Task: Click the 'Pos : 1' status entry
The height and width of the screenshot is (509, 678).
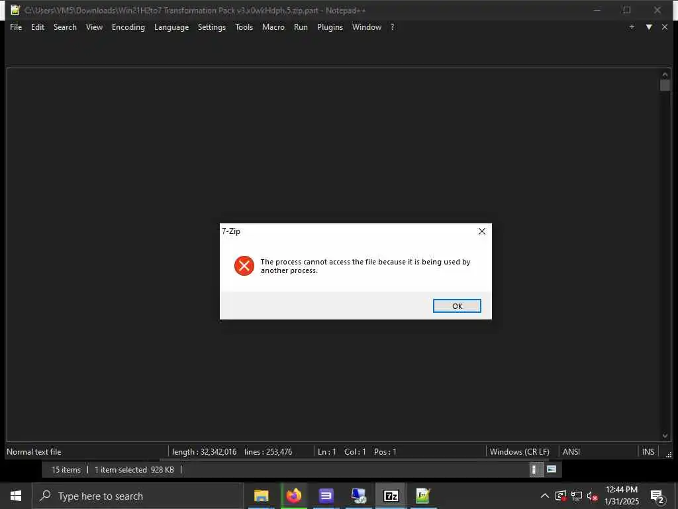Action: [x=385, y=452]
